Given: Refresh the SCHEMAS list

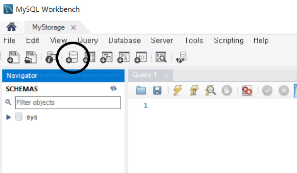Looking at the screenshot, I should point(113,88).
